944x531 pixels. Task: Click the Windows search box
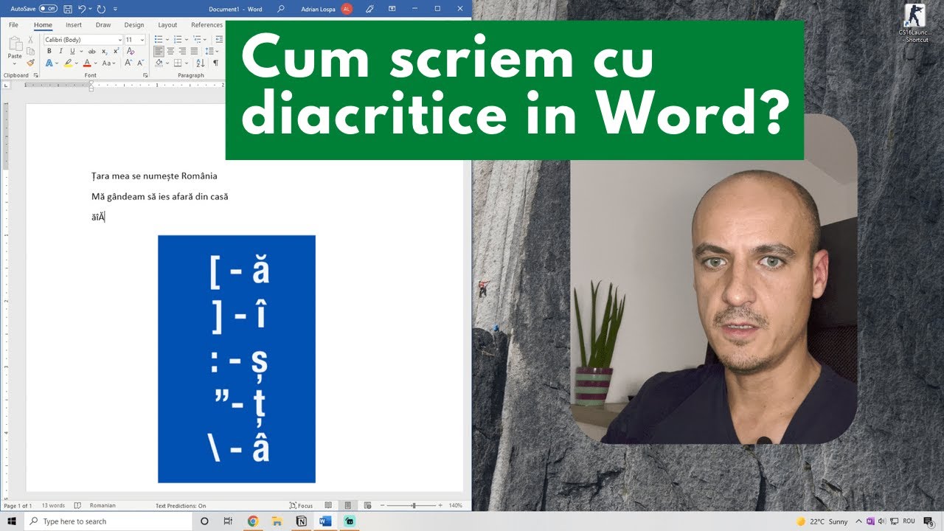pos(108,521)
